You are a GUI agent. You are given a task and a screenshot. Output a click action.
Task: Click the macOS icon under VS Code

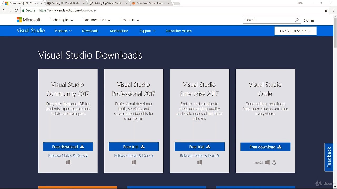(x=259, y=162)
